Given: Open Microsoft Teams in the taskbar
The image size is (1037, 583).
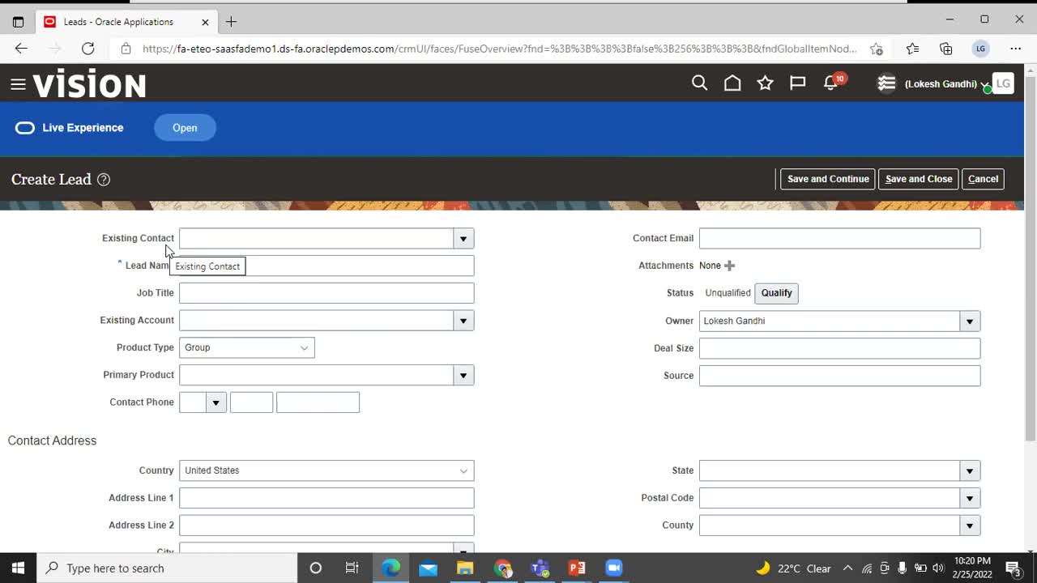Looking at the screenshot, I should coord(540,568).
